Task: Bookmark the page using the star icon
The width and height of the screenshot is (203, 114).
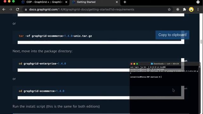Action: tap(169, 9)
